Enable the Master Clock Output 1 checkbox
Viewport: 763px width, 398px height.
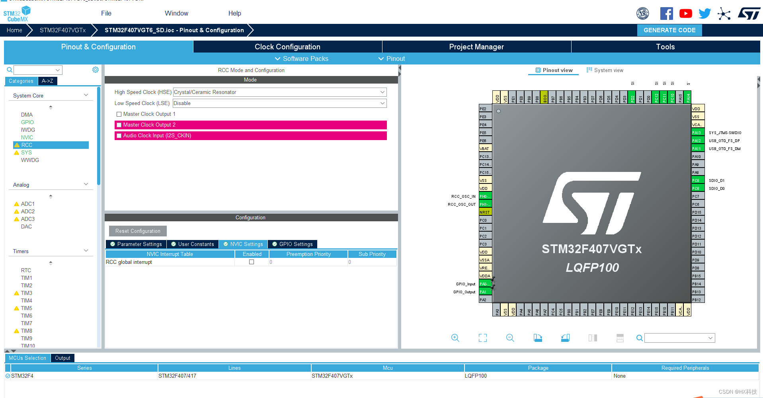(x=119, y=114)
